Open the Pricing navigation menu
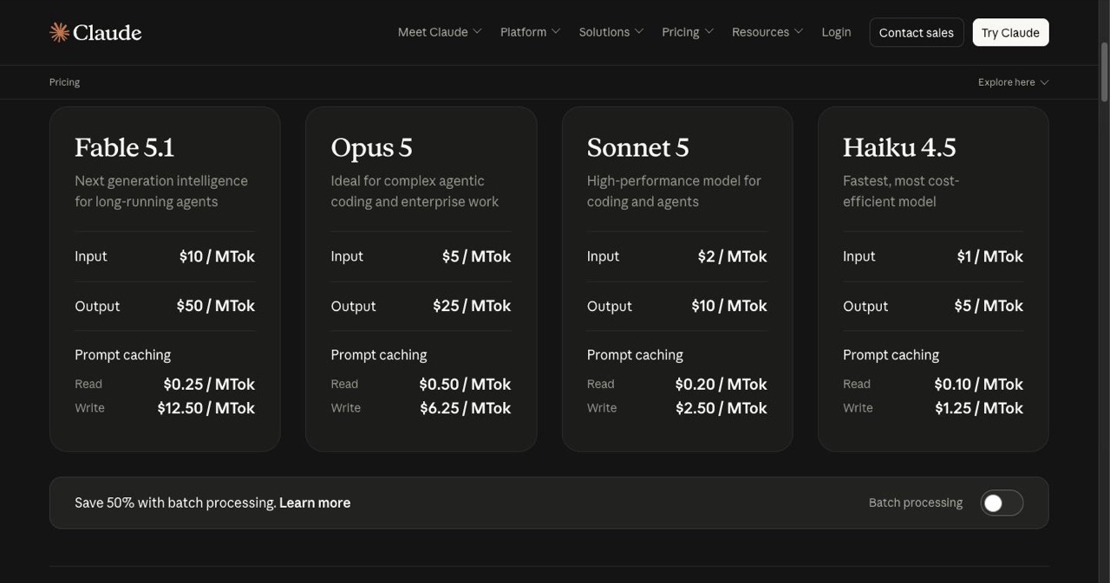The height and width of the screenshot is (583, 1110). pos(688,32)
